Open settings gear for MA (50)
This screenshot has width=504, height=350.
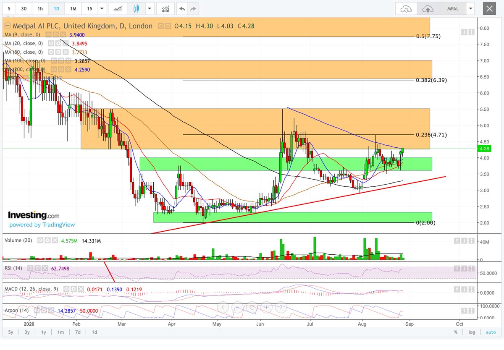click(58, 52)
